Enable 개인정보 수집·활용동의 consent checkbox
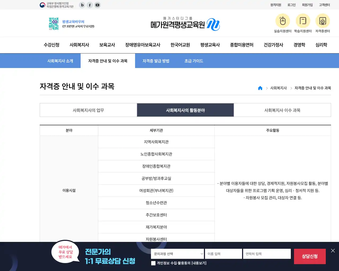Image resolution: width=339 pixels, height=271 pixels. (153, 263)
